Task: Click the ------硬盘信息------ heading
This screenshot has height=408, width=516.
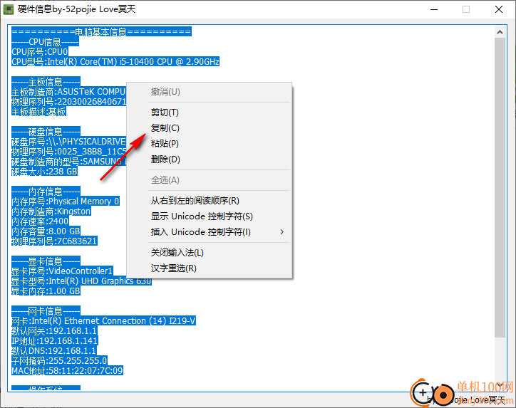Action: tap(46, 132)
